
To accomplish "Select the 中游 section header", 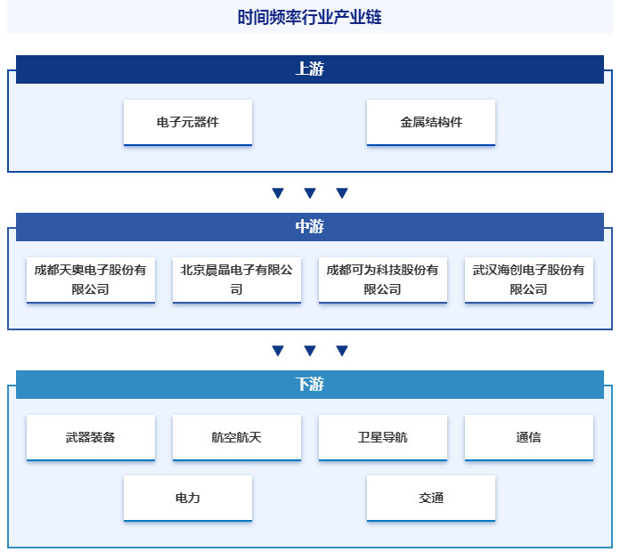I will [310, 227].
